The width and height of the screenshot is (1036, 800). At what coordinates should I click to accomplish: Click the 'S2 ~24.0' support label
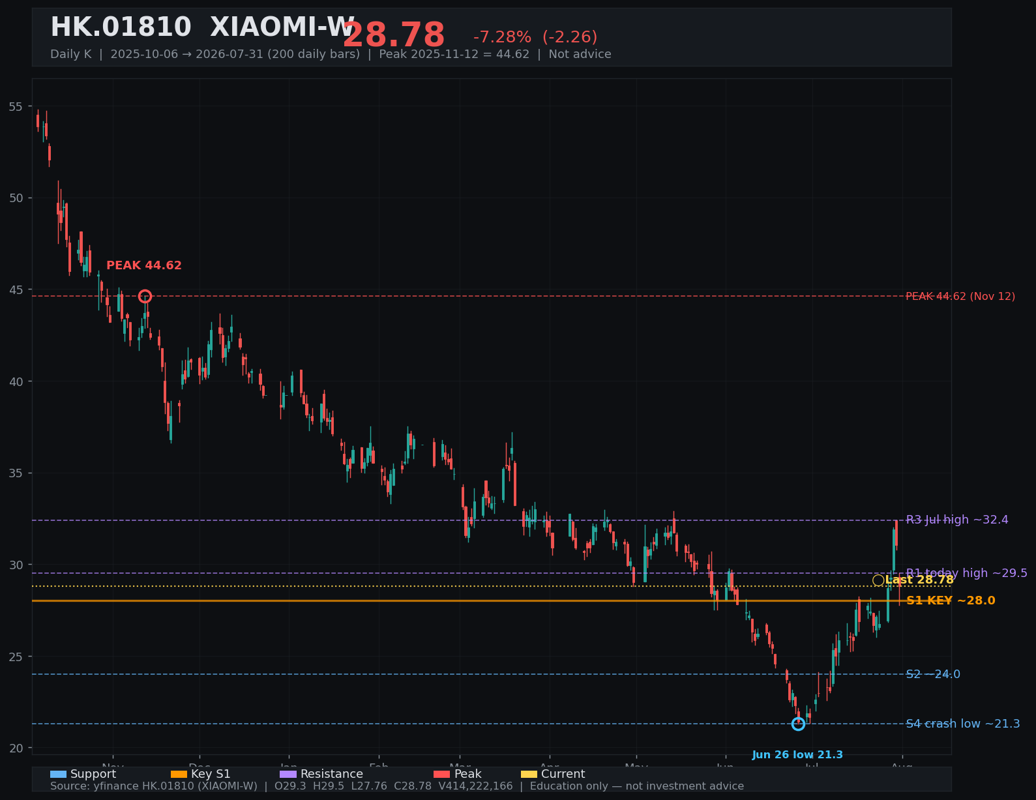pyautogui.click(x=933, y=674)
